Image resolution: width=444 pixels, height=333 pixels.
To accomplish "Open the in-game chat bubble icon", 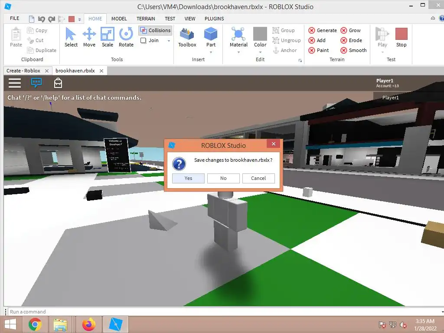I will [x=36, y=83].
